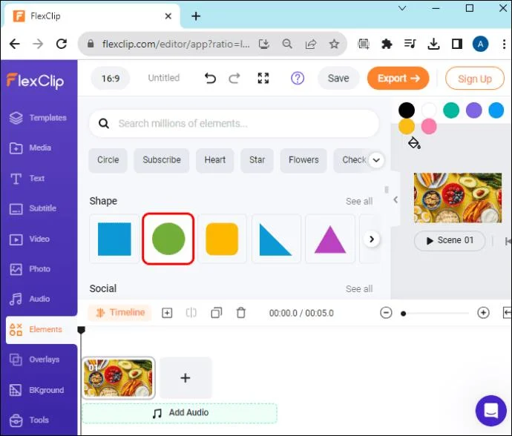The height and width of the screenshot is (436, 512).
Task: Pick the black color swatch
Action: (x=407, y=110)
